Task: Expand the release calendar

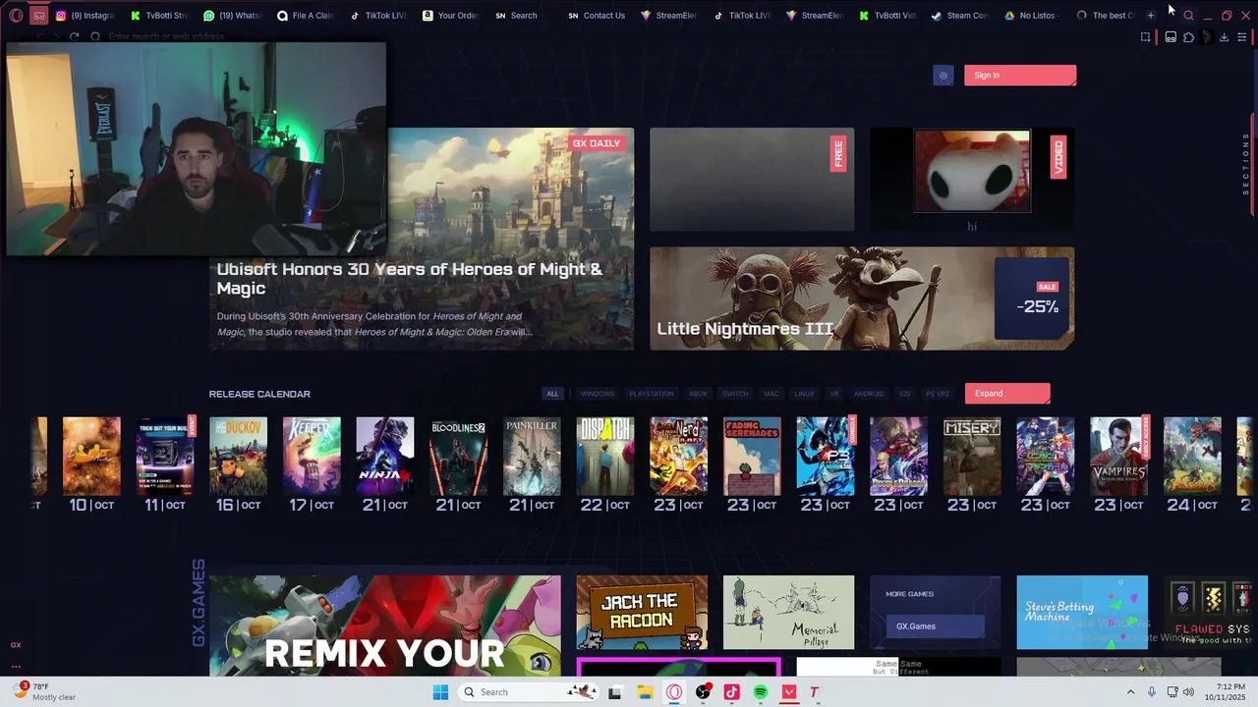Action: tap(1007, 394)
